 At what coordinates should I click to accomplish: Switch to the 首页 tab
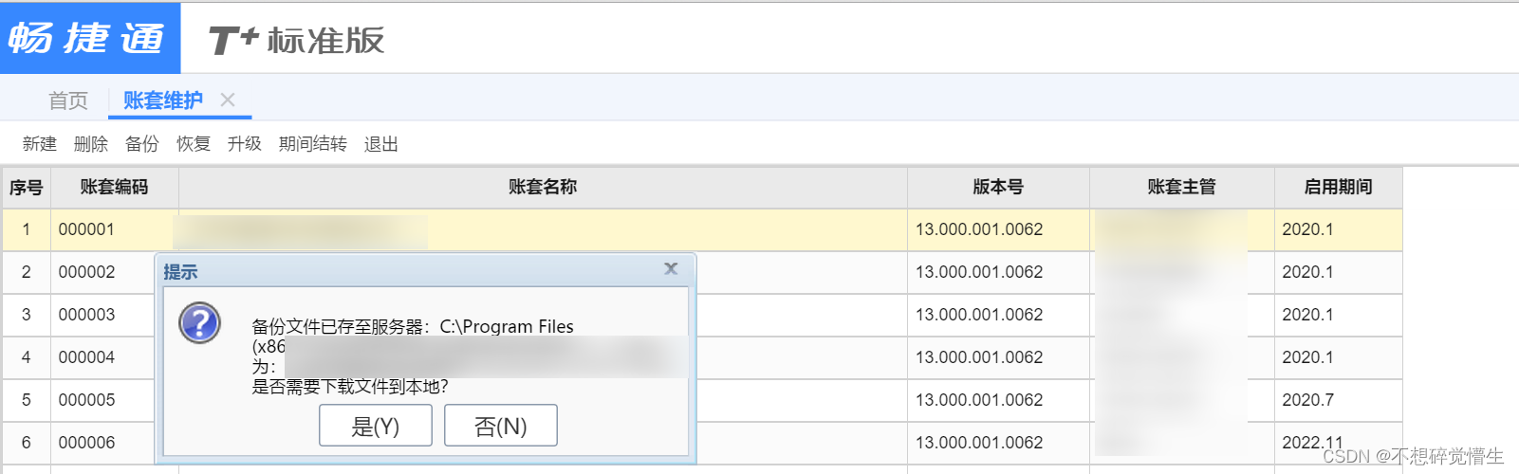[x=68, y=100]
